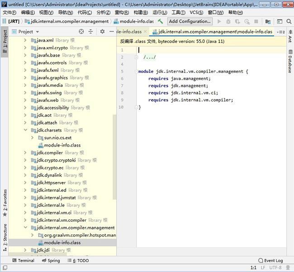Click the recent tabs list icon

[280, 32]
